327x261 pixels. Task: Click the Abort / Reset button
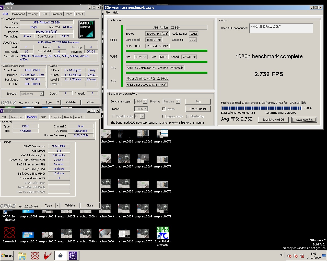click(198, 109)
